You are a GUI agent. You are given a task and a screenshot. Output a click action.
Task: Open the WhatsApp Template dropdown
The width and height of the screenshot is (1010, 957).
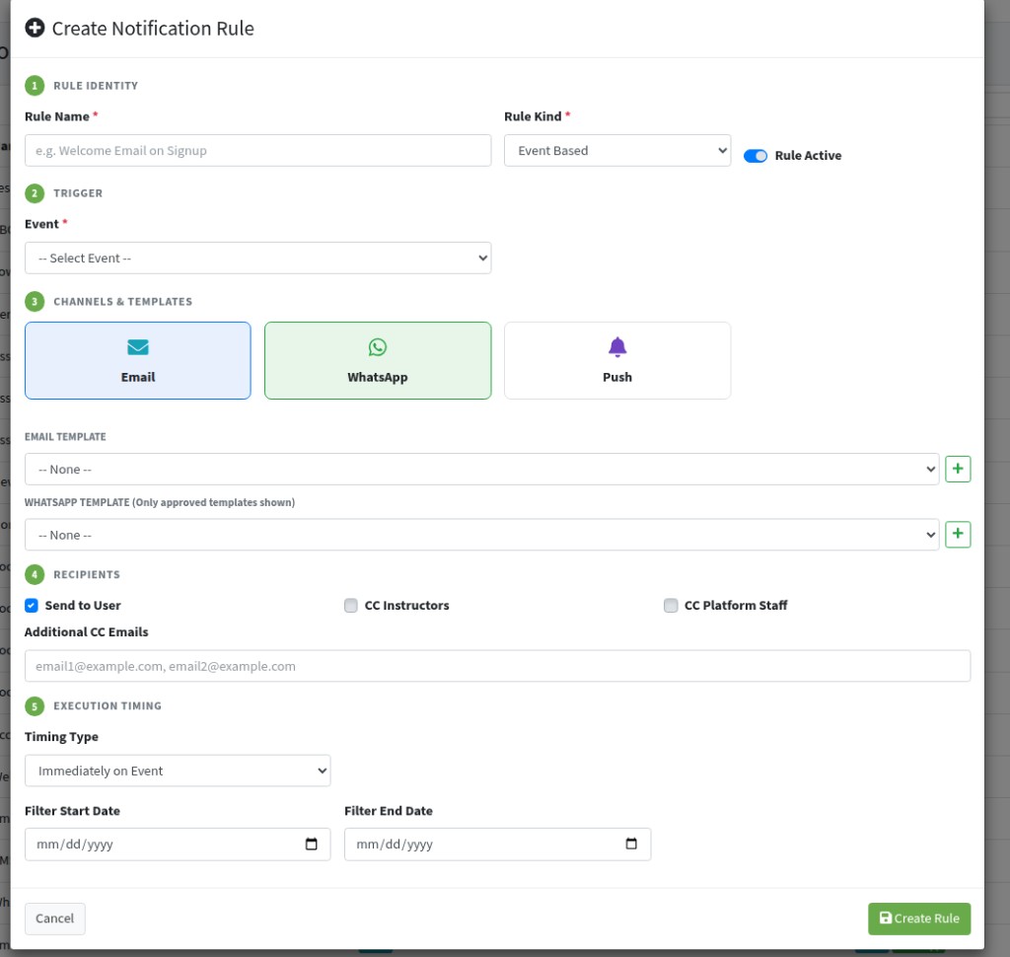[481, 535]
